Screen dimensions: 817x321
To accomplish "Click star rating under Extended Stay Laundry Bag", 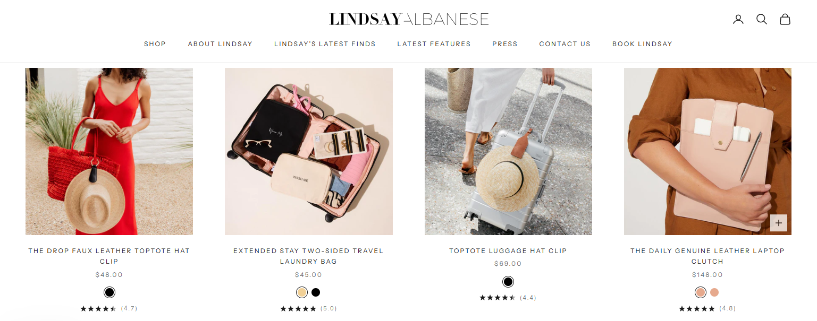I will (298, 308).
